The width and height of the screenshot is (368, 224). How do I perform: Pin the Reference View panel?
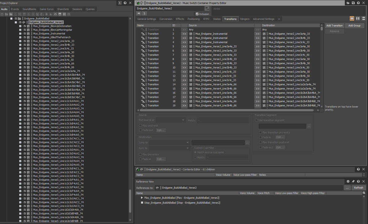pyautogui.click(x=353, y=182)
